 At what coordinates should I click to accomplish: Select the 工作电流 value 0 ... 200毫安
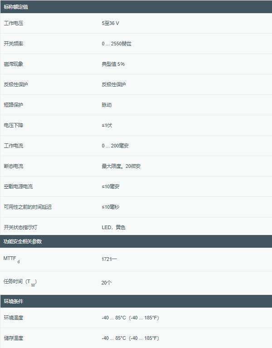(x=118, y=146)
